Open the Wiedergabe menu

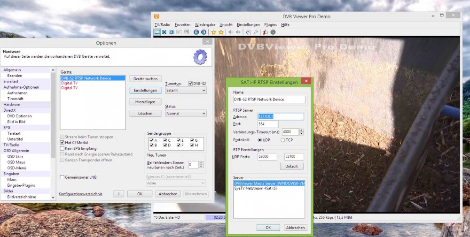pyautogui.click(x=205, y=24)
